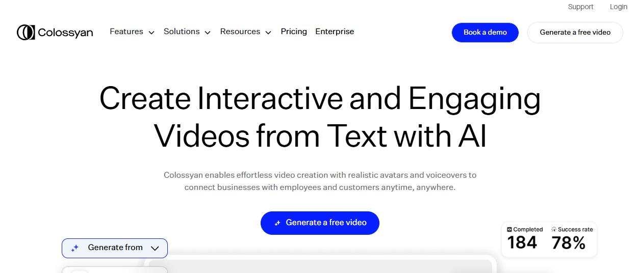Viewport: 638px width, 273px height.
Task: Open the Enterprise page
Action: 335,32
